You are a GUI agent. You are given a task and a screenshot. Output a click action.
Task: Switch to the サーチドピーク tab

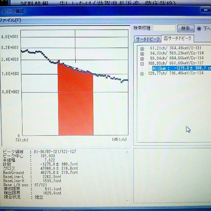[148, 39]
